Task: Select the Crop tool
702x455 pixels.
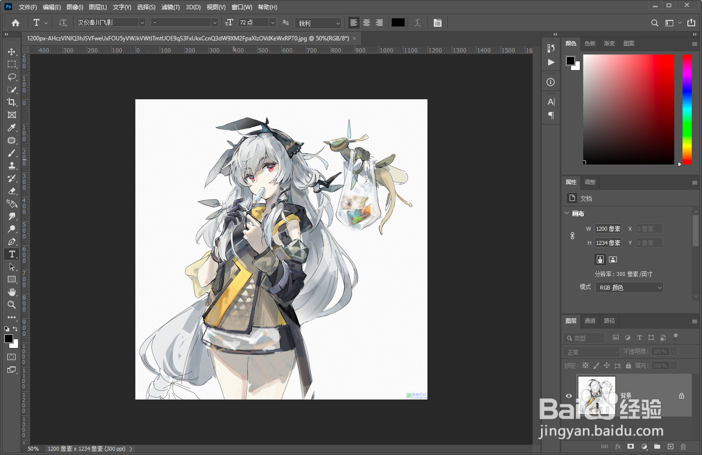Action: pyautogui.click(x=12, y=102)
